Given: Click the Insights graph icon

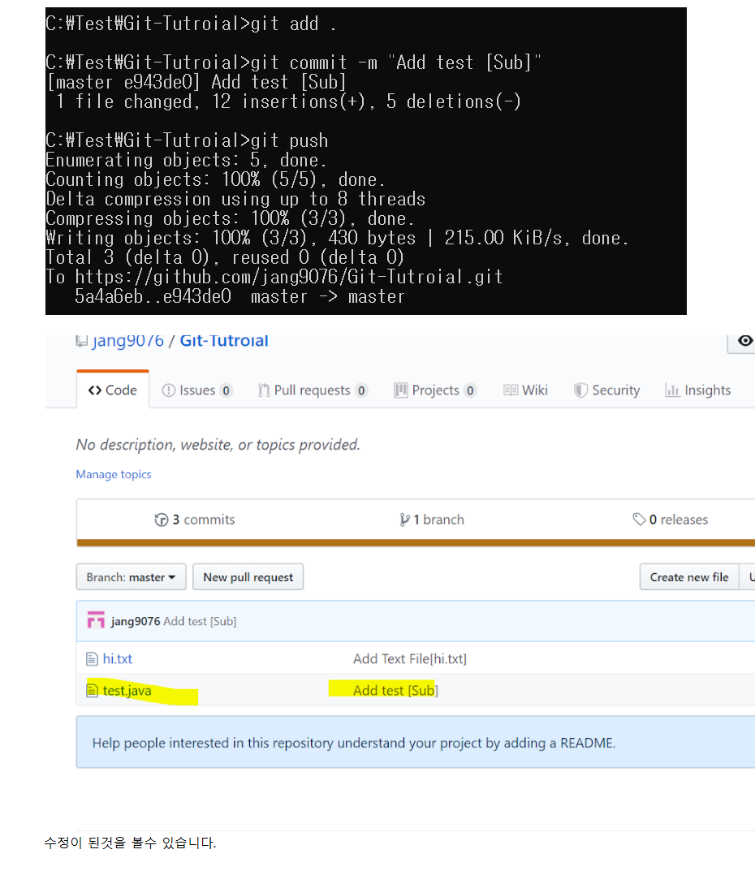Looking at the screenshot, I should [672, 391].
